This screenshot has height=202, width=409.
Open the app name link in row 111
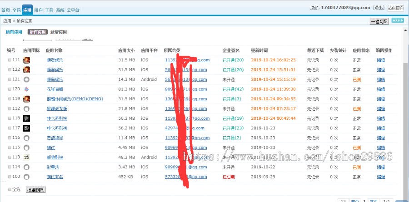55,60
